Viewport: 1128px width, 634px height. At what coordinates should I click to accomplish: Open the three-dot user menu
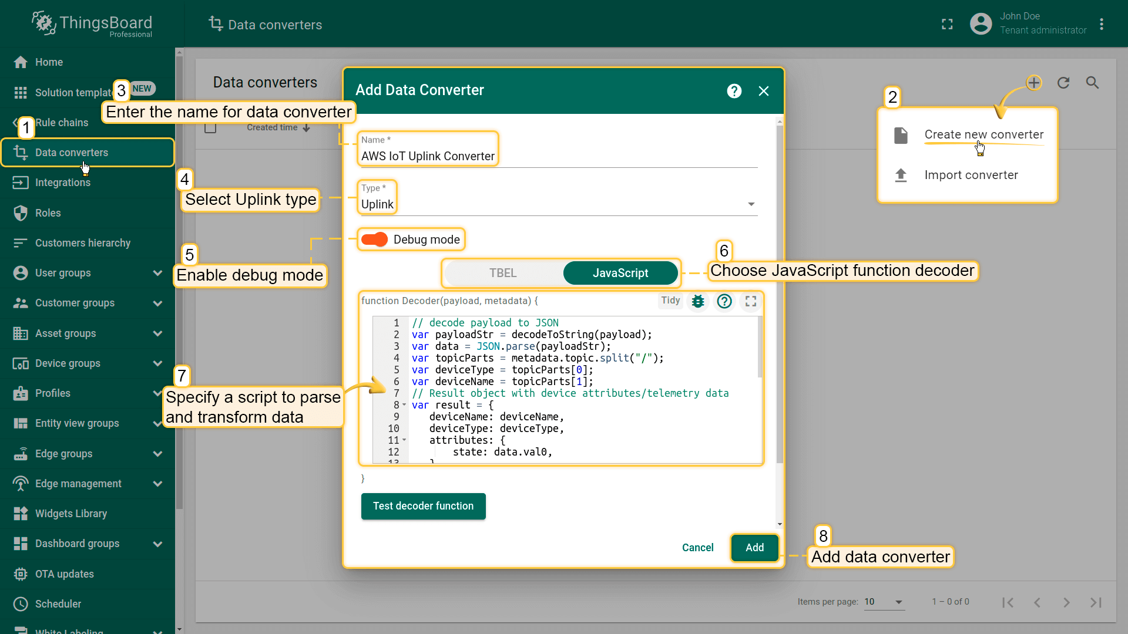pyautogui.click(x=1102, y=24)
